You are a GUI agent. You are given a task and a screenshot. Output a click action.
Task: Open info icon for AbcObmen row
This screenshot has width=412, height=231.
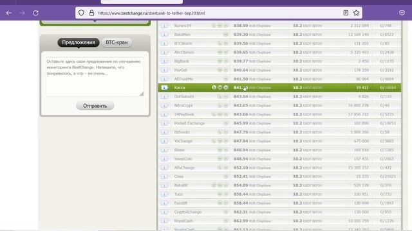[x=164, y=53]
